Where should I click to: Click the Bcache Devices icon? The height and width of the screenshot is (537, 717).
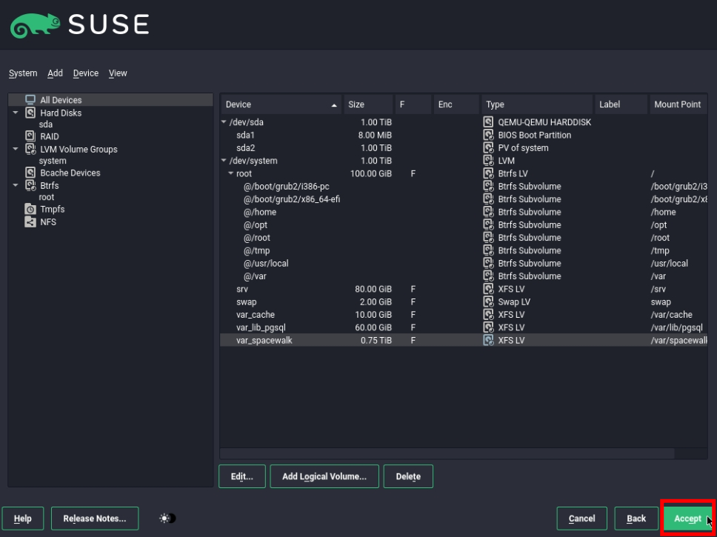click(x=30, y=173)
